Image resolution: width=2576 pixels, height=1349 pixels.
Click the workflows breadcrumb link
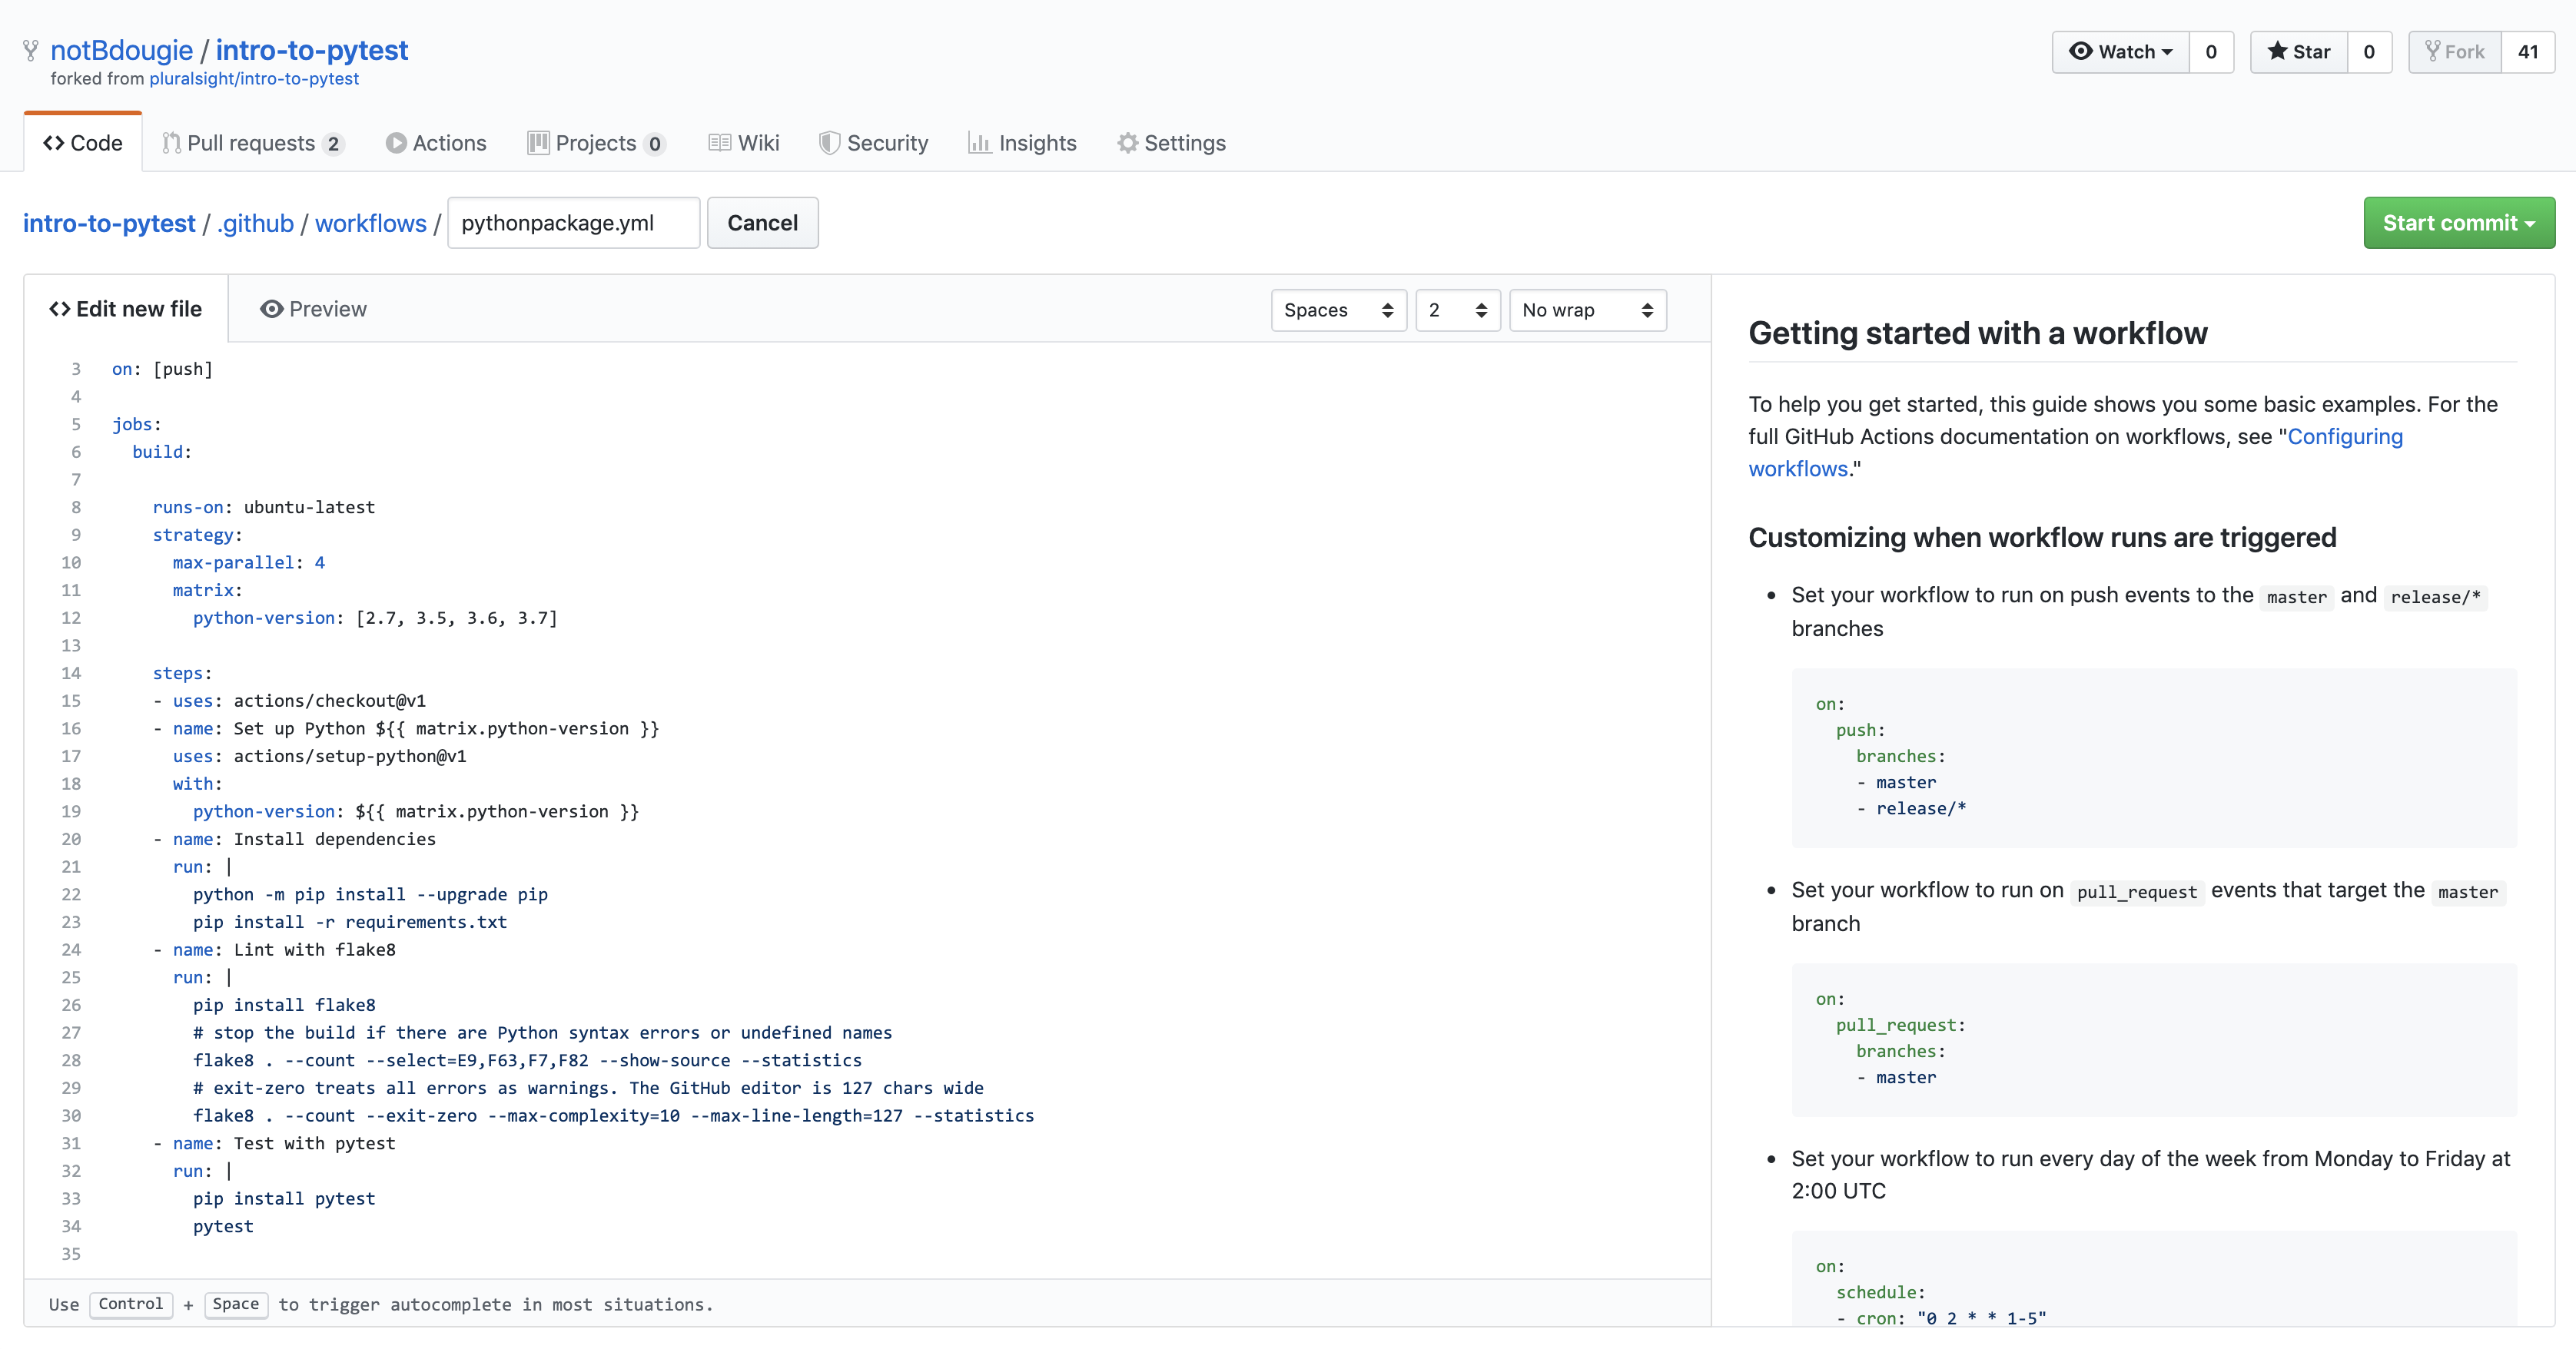point(371,223)
